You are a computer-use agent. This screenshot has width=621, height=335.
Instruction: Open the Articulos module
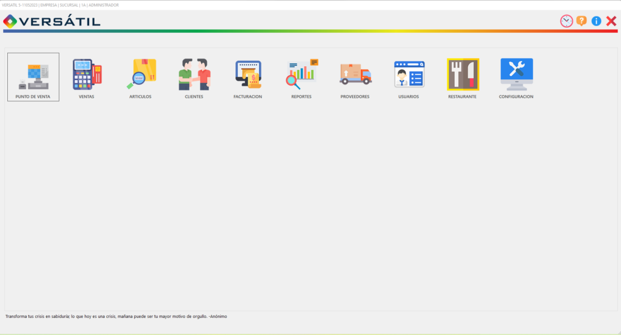(140, 77)
